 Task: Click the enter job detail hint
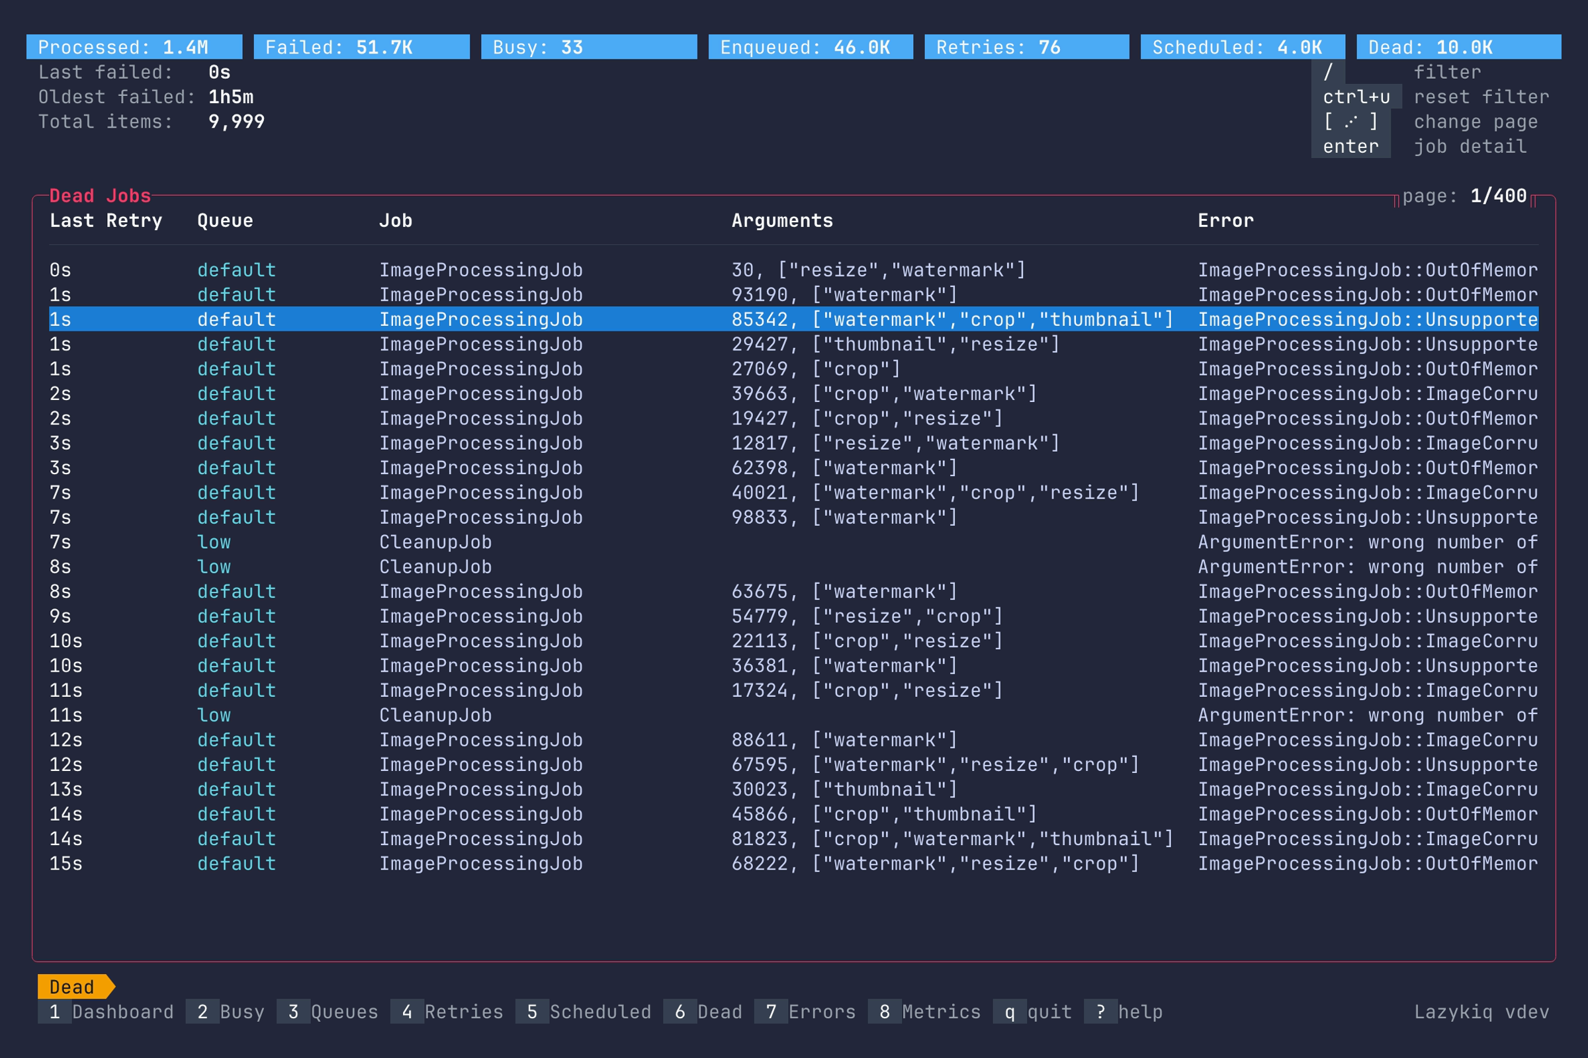[1350, 147]
